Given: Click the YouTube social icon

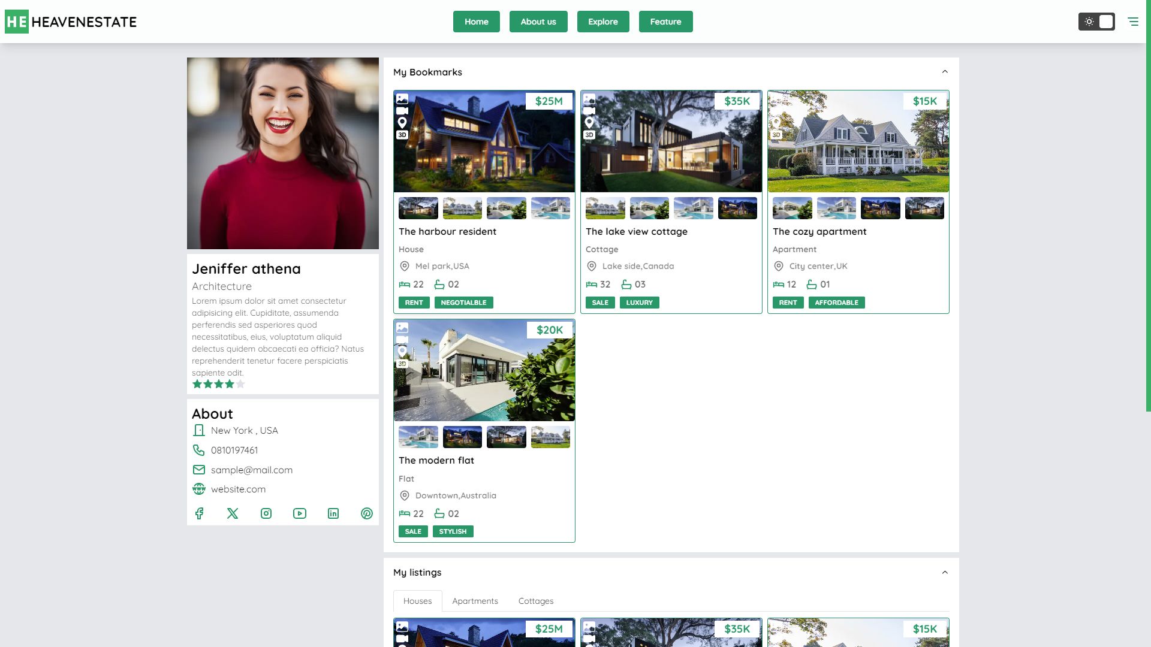Looking at the screenshot, I should click(x=300, y=513).
